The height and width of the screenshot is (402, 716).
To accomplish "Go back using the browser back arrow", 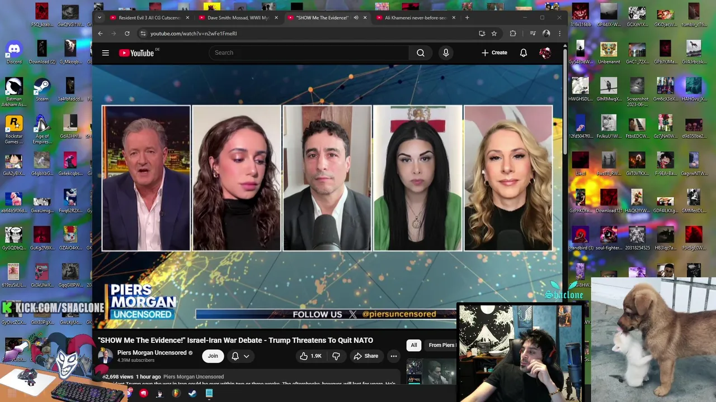I will coord(100,33).
